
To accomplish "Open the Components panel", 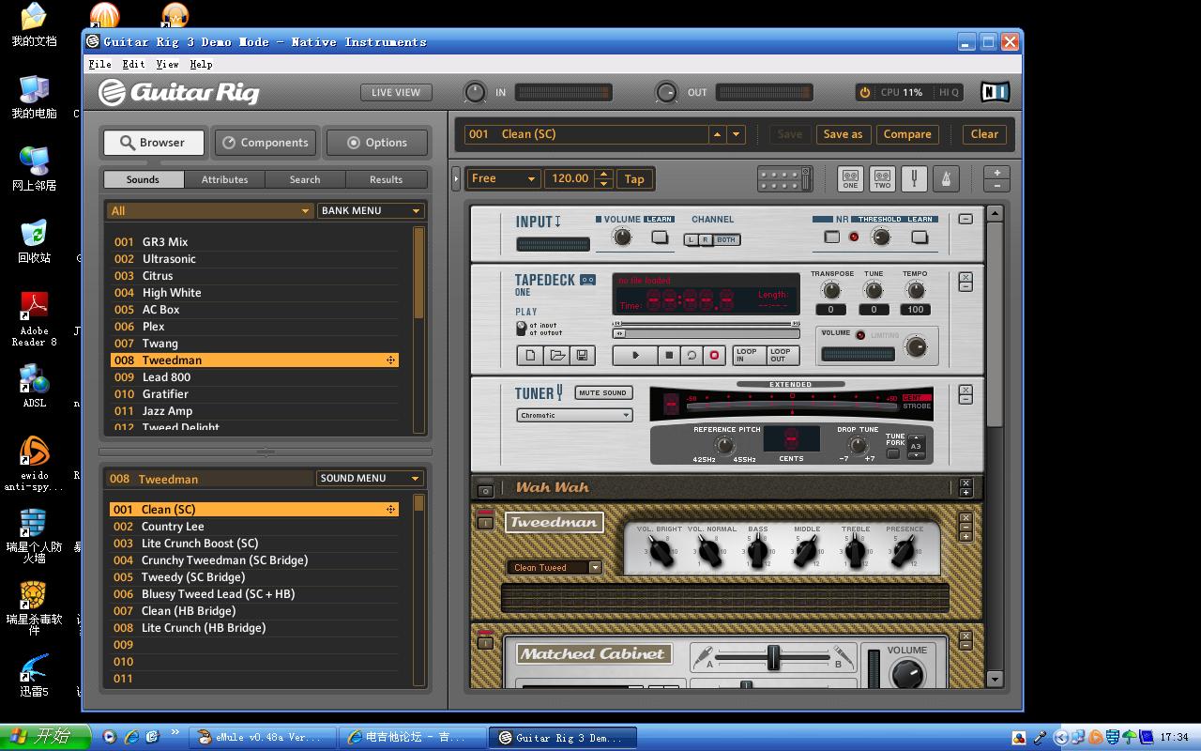I will 264,143.
